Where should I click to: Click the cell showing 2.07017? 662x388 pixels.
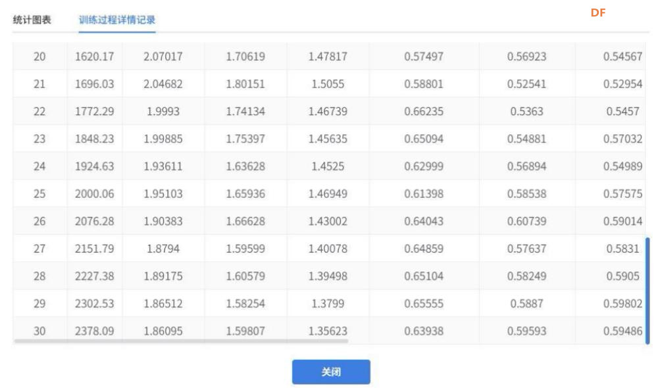(x=163, y=57)
